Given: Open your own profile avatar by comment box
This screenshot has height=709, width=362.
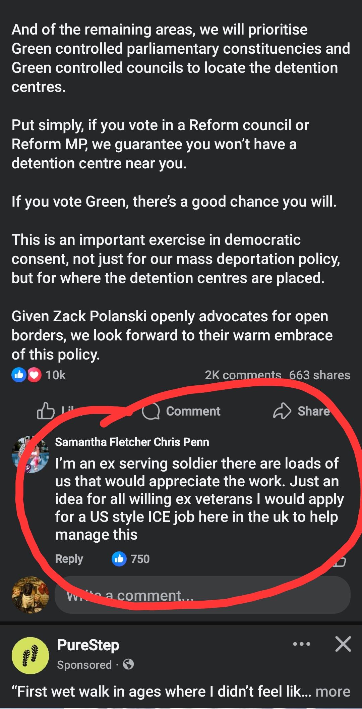Looking at the screenshot, I should (30, 595).
